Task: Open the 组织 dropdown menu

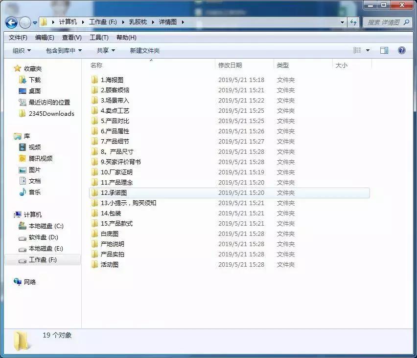Action: tap(20, 50)
